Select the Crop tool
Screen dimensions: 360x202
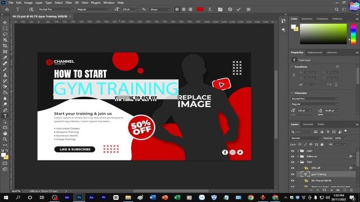[x=5, y=46]
